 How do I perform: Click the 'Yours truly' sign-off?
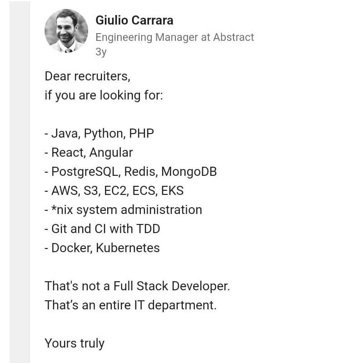tap(75, 343)
